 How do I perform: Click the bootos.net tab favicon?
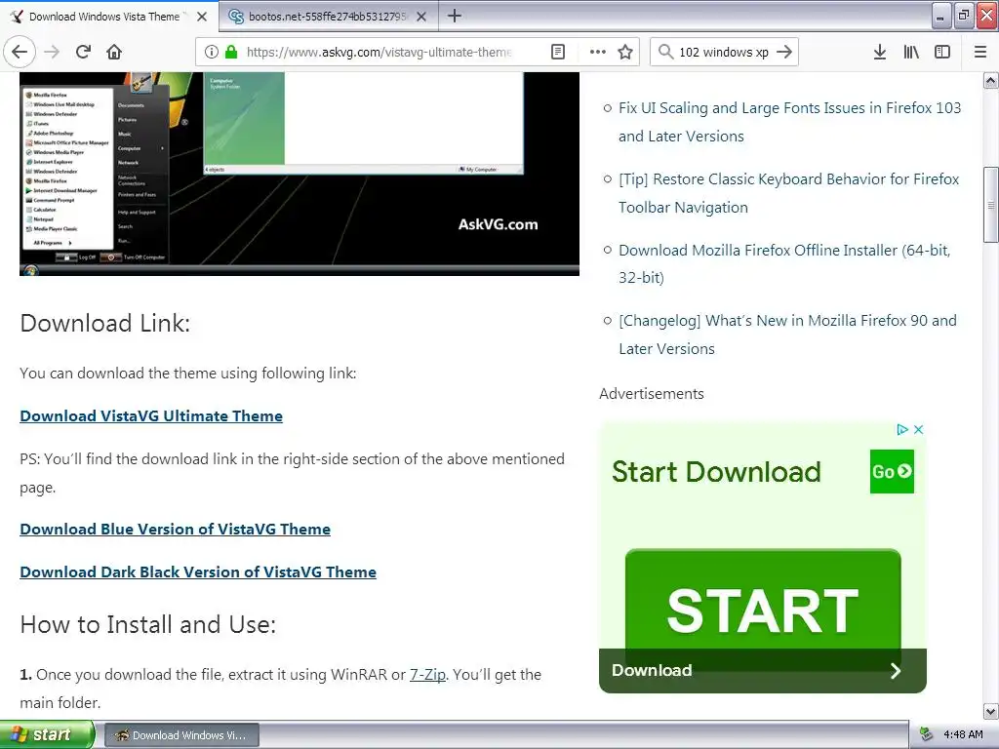coord(236,17)
